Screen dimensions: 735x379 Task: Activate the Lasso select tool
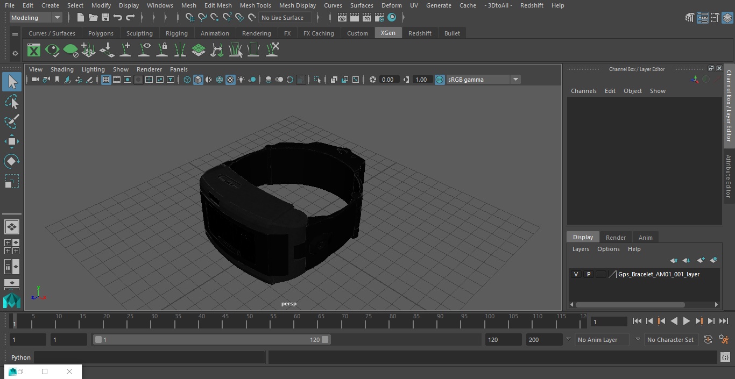tap(12, 102)
